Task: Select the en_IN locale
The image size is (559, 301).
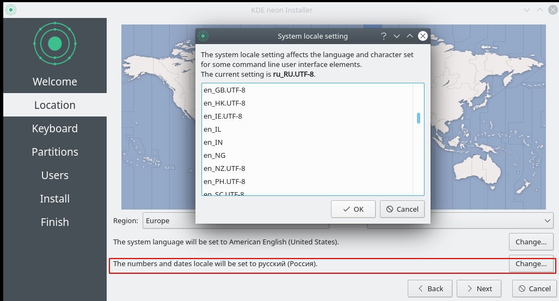Action: pos(308,142)
